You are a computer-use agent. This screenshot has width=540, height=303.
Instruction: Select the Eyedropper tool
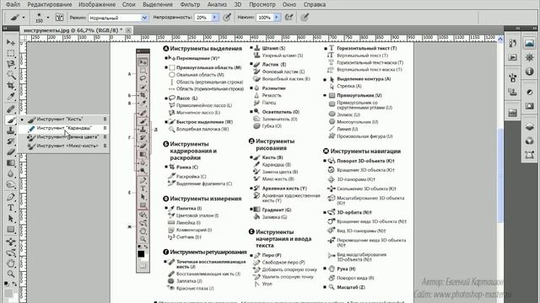[11, 96]
